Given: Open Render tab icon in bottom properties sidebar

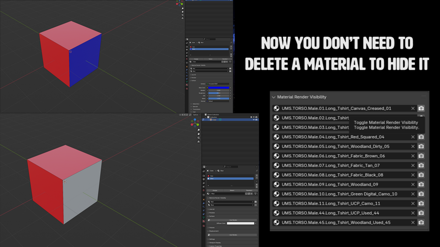Looking at the screenshot, I should pos(204,176).
